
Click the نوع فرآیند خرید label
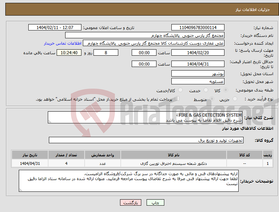pyautogui.click(x=259, y=99)
